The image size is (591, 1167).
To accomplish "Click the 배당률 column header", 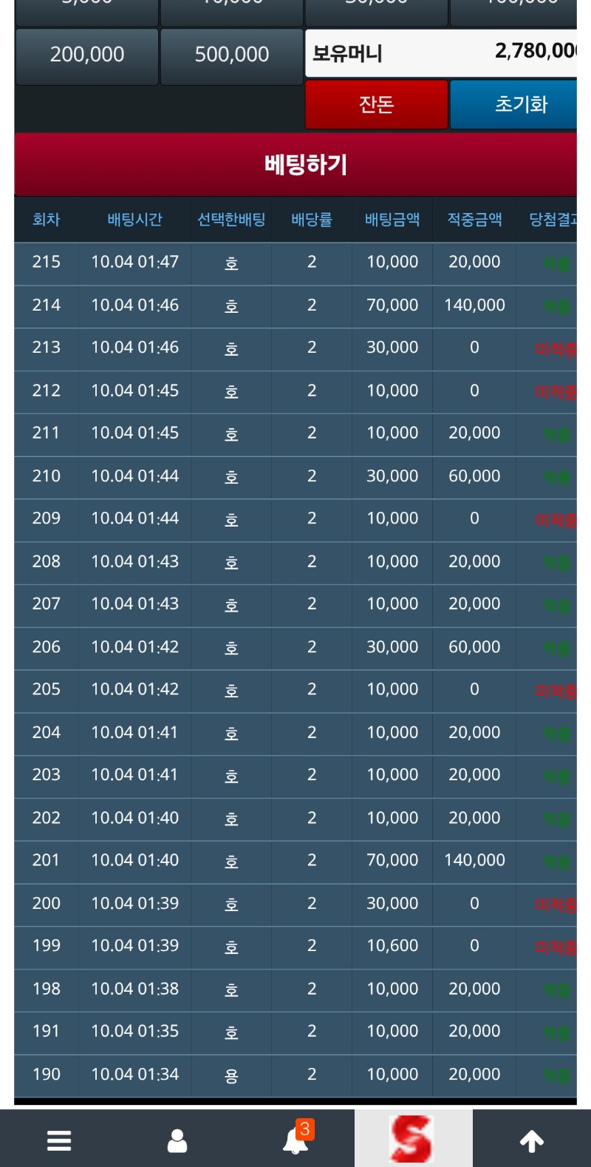I will coord(312,220).
